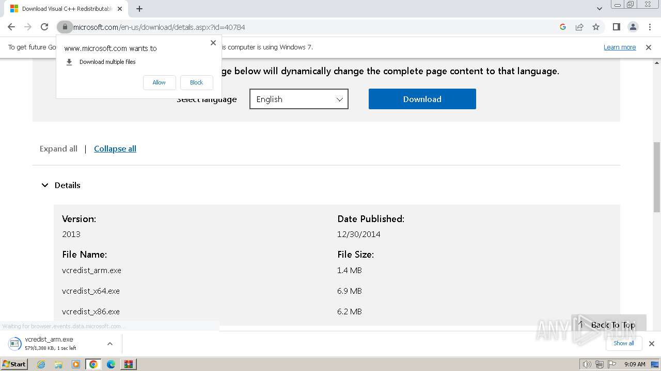
Task: Click the Collapse all link
Action: pyautogui.click(x=115, y=149)
